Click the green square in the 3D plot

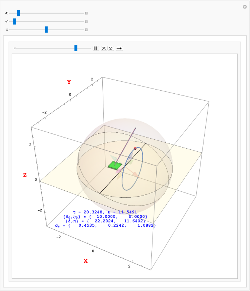point(115,166)
